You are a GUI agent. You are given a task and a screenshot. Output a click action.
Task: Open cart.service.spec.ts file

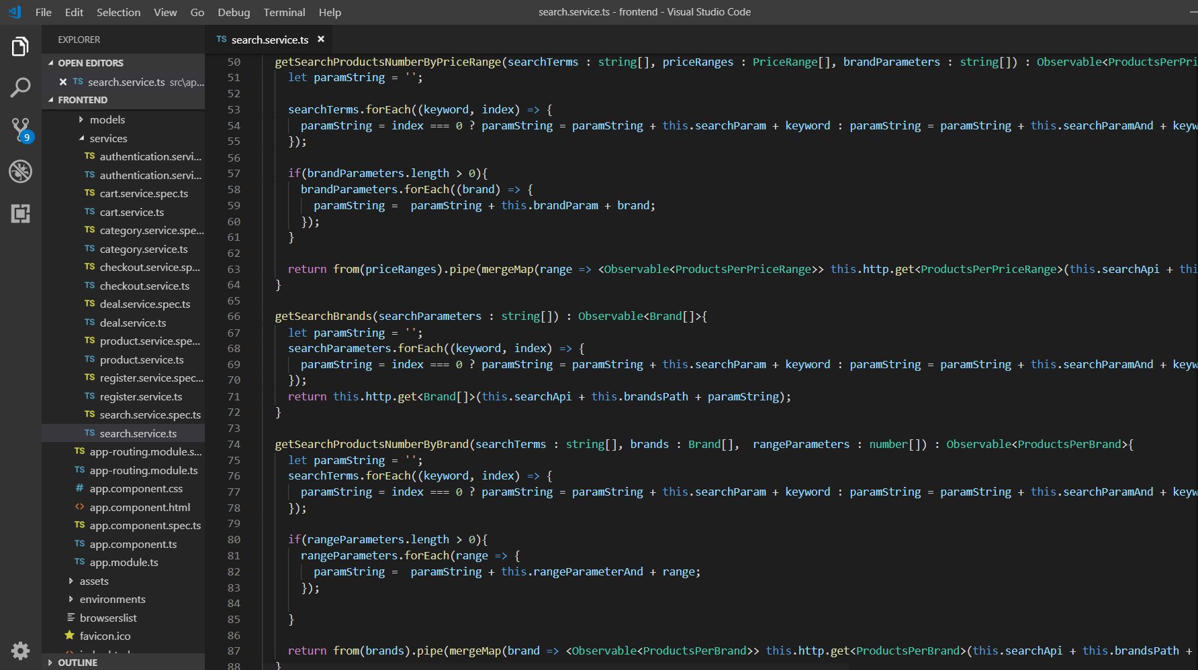[144, 193]
